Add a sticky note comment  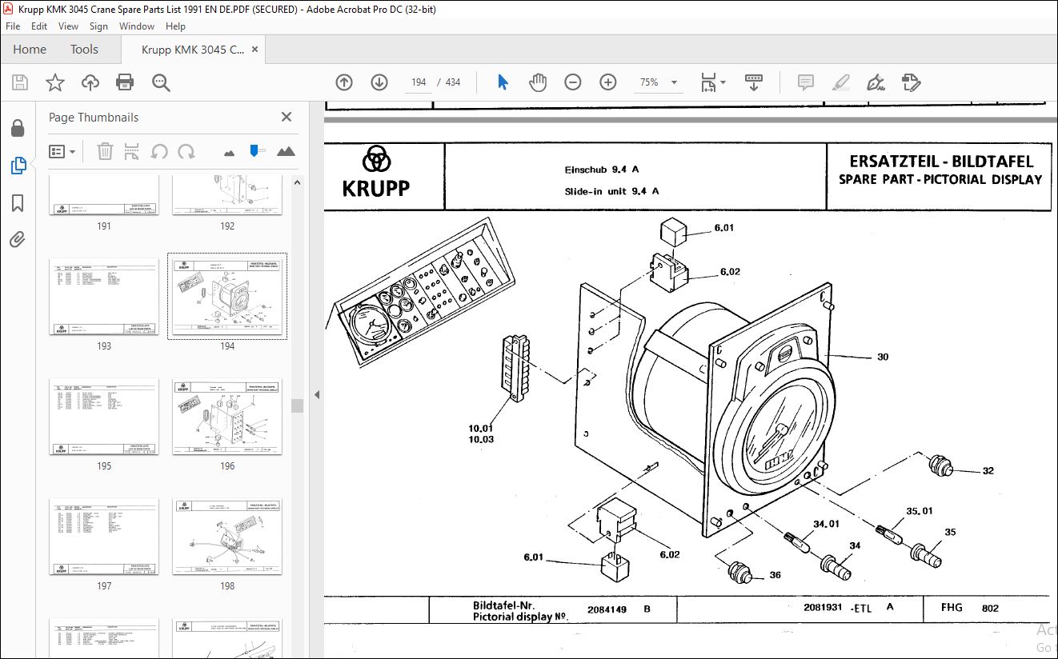(805, 82)
